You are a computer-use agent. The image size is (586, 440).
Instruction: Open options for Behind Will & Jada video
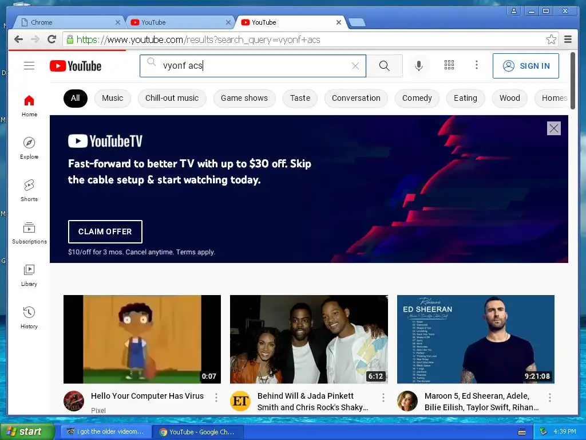click(x=383, y=398)
